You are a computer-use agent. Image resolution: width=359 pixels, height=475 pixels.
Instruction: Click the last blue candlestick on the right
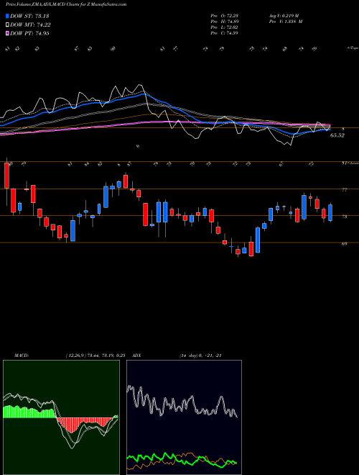coord(330,212)
